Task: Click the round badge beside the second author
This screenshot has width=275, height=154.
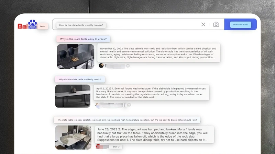Action: [x=129, y=105]
